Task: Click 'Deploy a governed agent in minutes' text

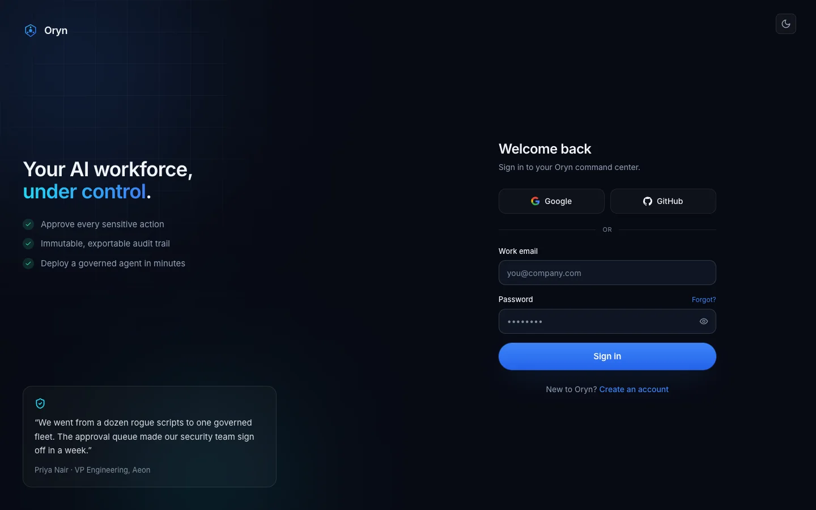Action: tap(113, 263)
